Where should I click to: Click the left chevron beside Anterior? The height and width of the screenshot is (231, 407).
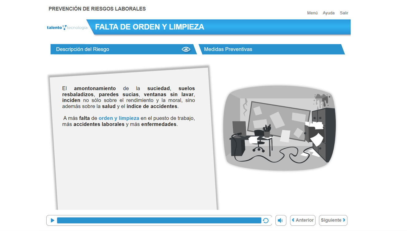(293, 220)
